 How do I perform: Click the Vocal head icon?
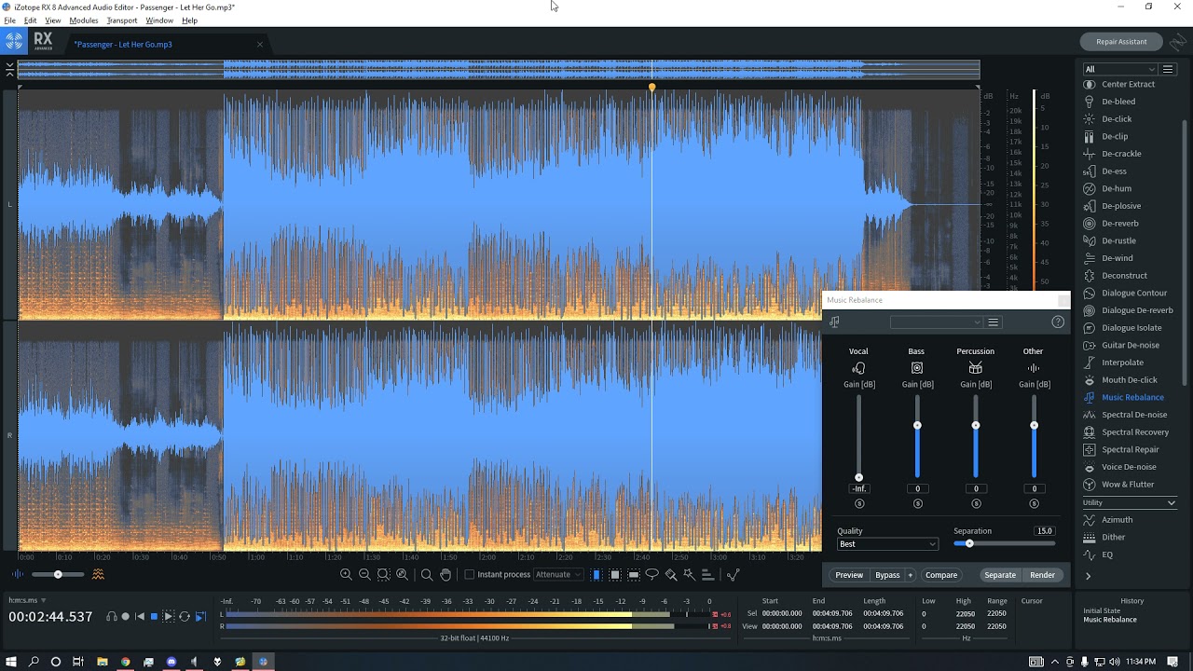[858, 368]
